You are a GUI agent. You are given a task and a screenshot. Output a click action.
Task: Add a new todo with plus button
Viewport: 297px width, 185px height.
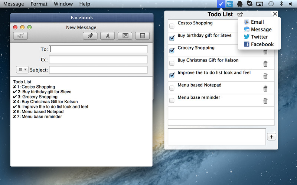click(x=272, y=137)
